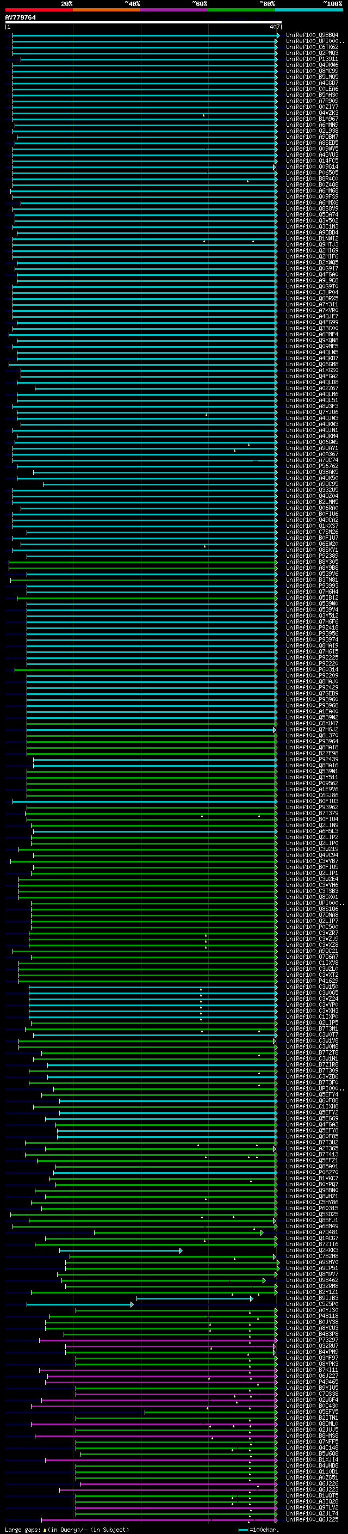The image size is (348, 1534).
Task: Click the cyan ~100% identity legend segment
Action: [x=309, y=10]
